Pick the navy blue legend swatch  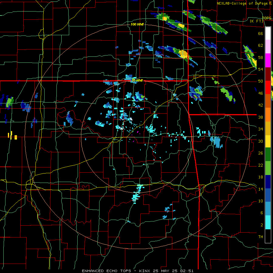[268, 182]
